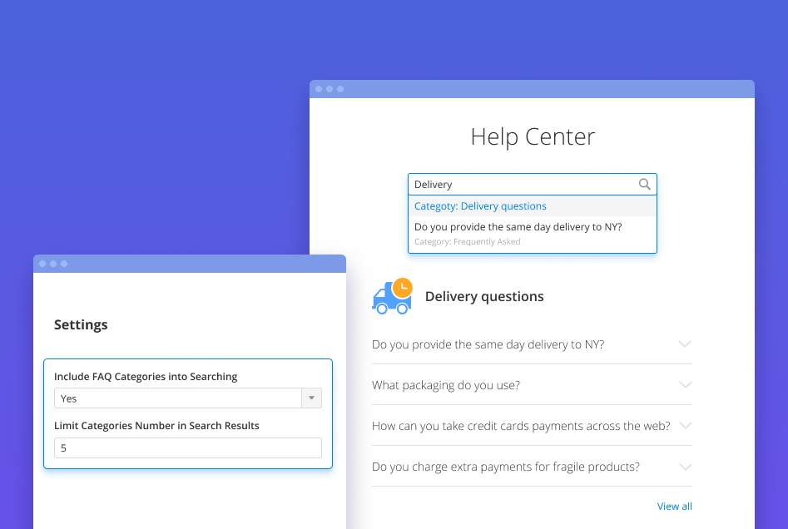Click middle dot on Settings window title bar
788x529 pixels.
53,264
